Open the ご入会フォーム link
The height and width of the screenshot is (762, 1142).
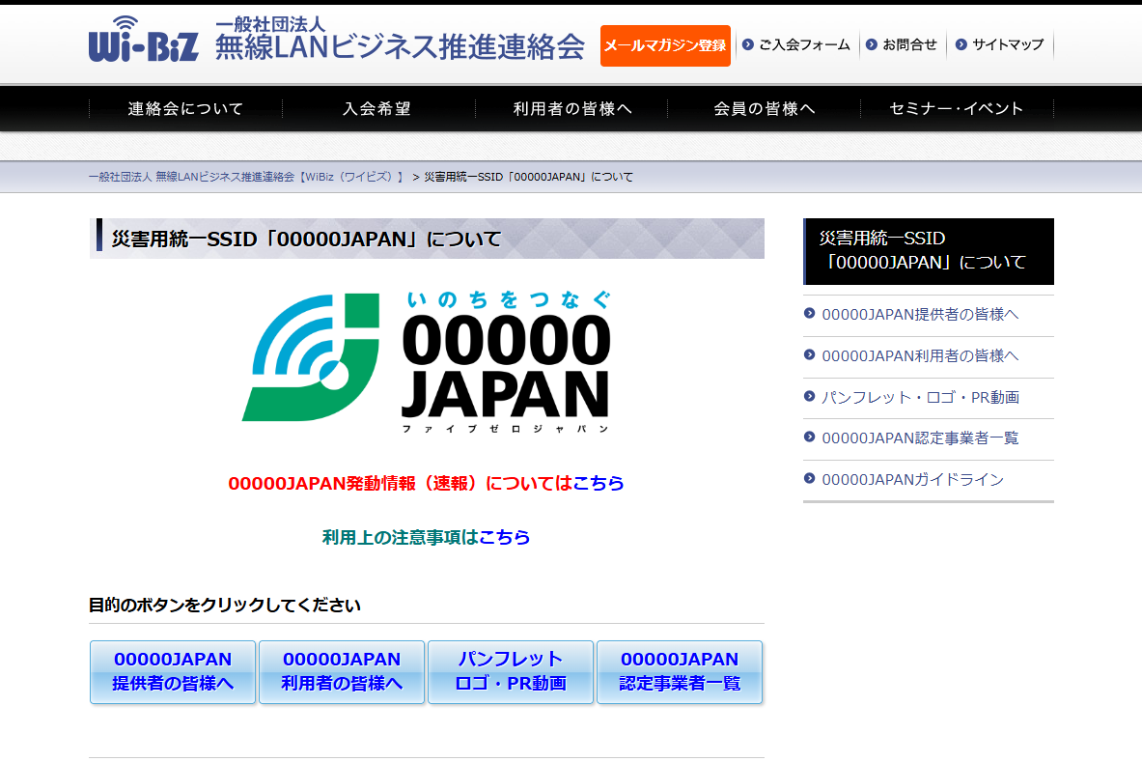(x=804, y=44)
